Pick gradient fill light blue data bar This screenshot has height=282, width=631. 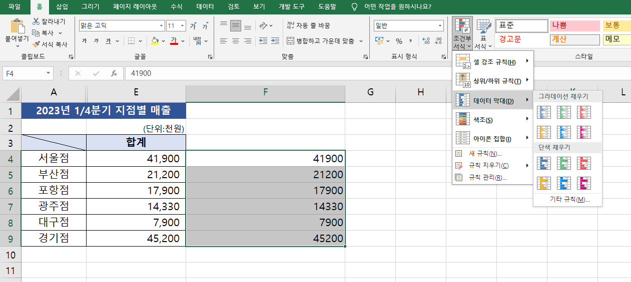click(x=564, y=132)
